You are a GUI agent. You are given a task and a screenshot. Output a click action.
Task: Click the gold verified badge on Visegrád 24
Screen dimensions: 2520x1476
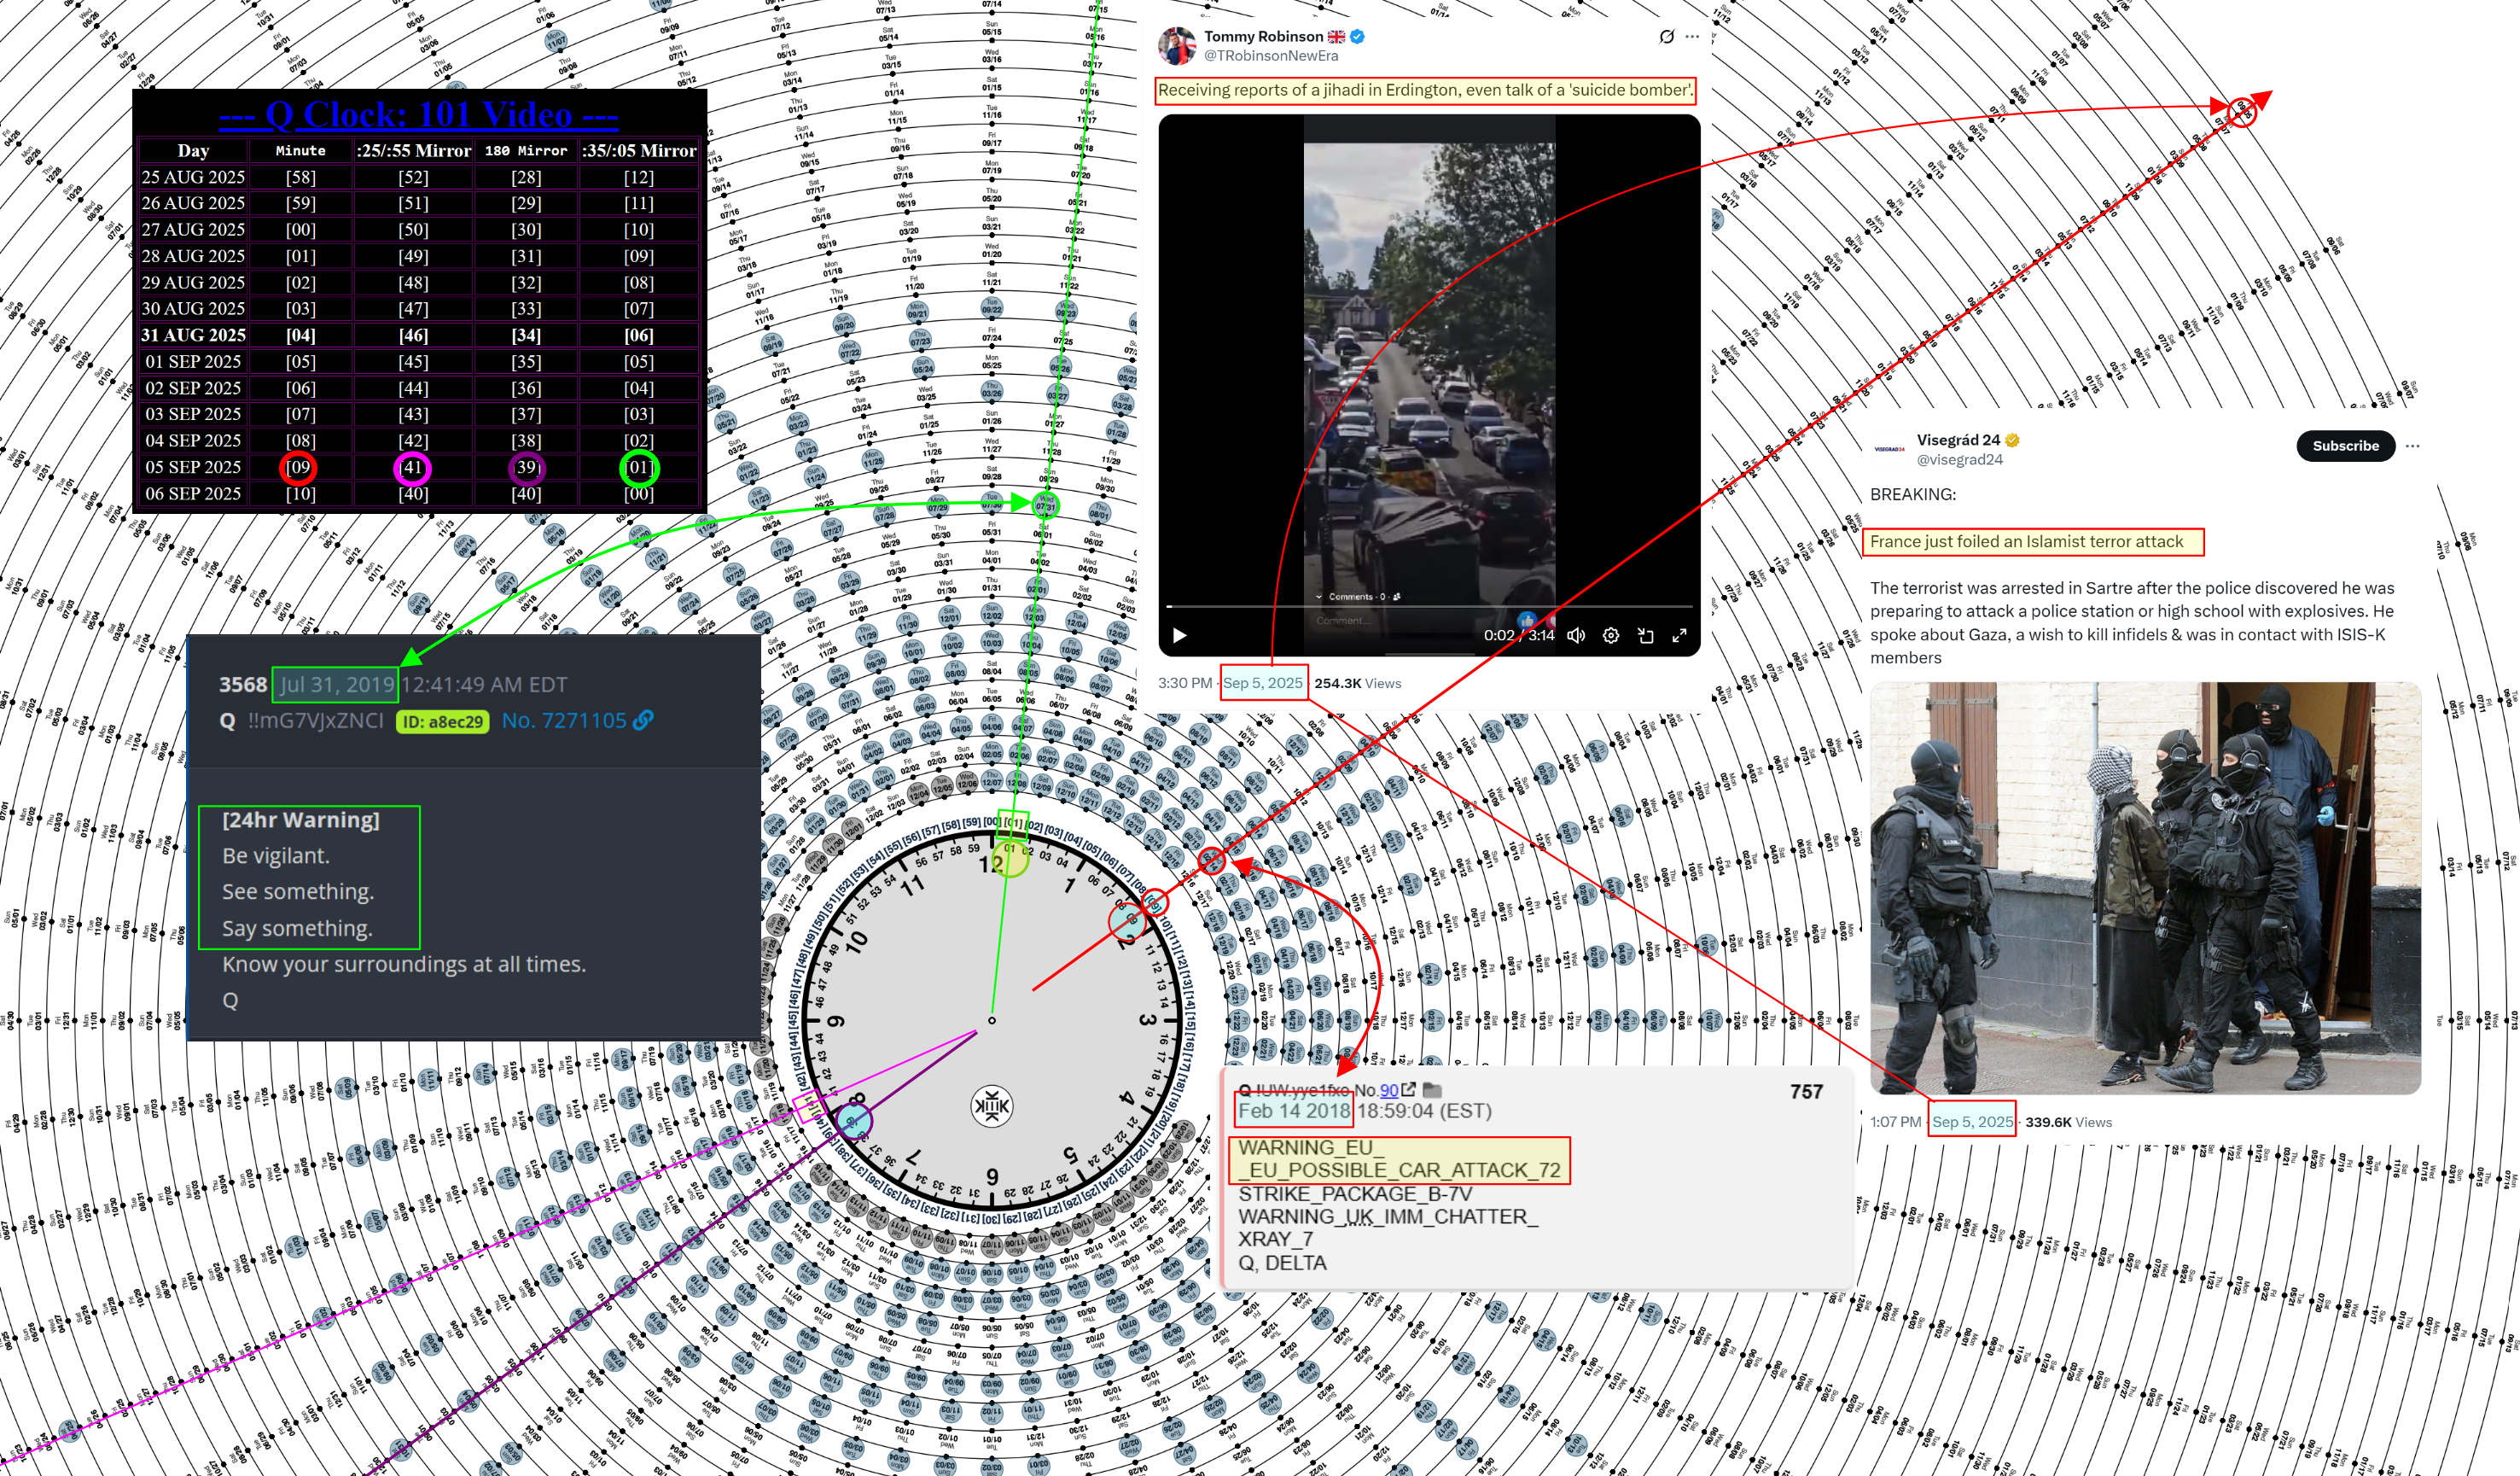click(2012, 440)
